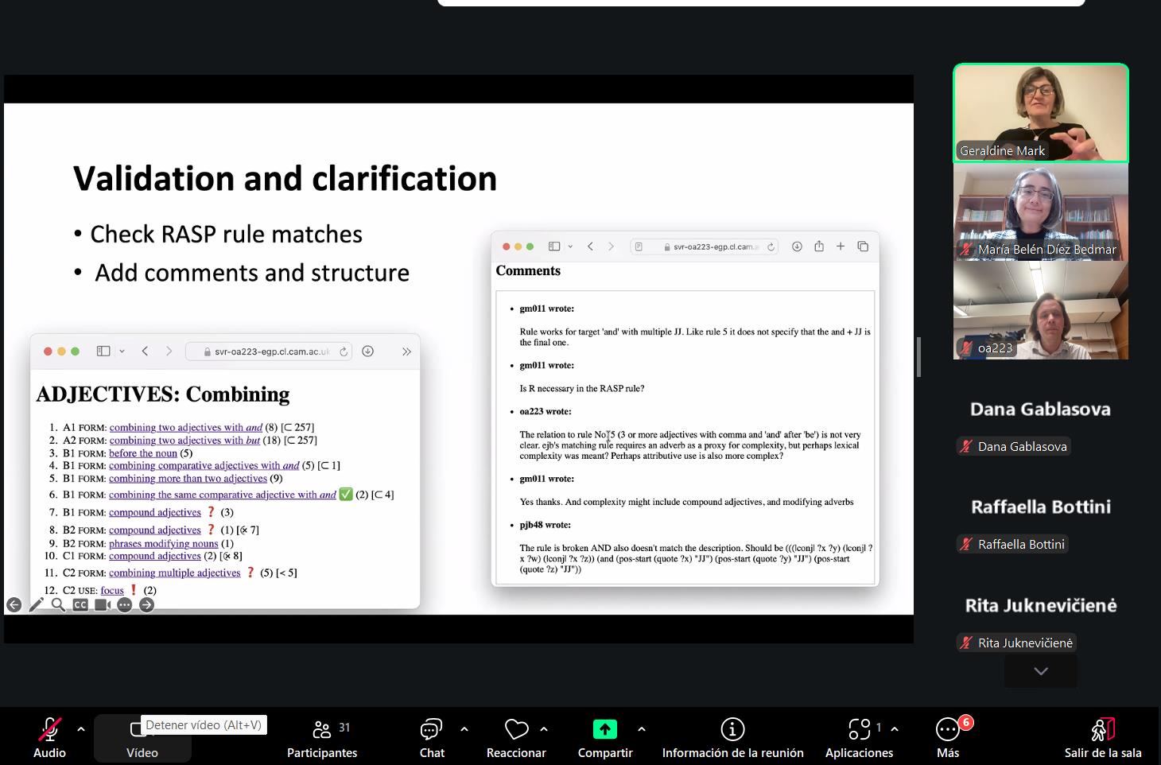Unmute microphone with the Audio button

click(x=49, y=736)
